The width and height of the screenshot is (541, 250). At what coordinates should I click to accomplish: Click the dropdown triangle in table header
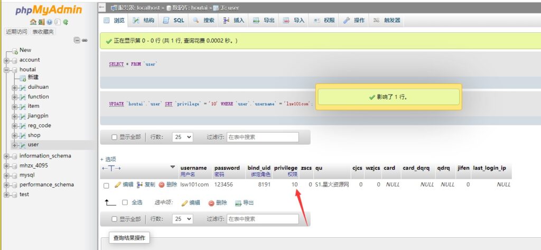tap(173, 167)
